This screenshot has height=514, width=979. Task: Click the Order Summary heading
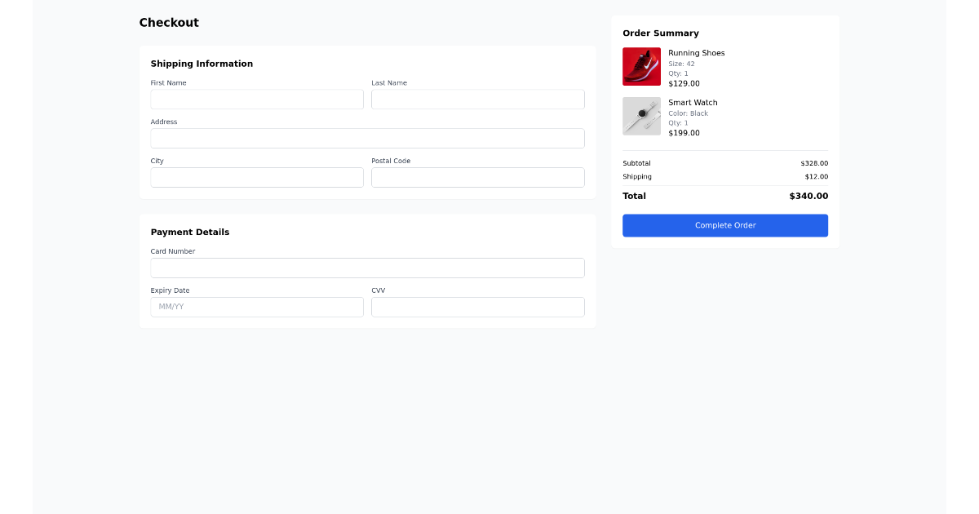(x=661, y=33)
